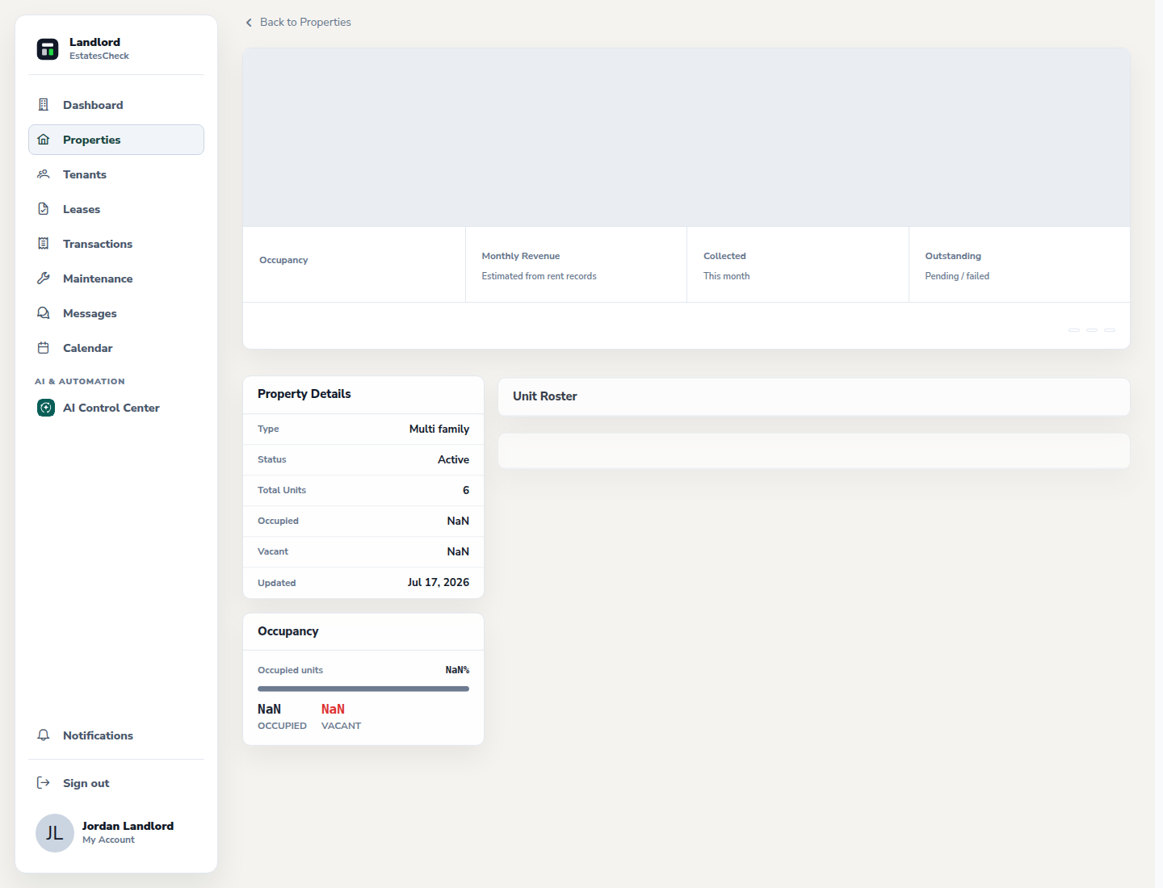1163x888 pixels.
Task: Click the Sign out arrow icon
Action: [44, 783]
